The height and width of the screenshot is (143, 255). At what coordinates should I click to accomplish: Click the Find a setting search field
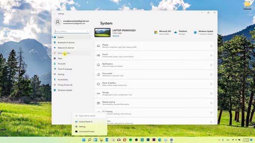[x=72, y=31]
